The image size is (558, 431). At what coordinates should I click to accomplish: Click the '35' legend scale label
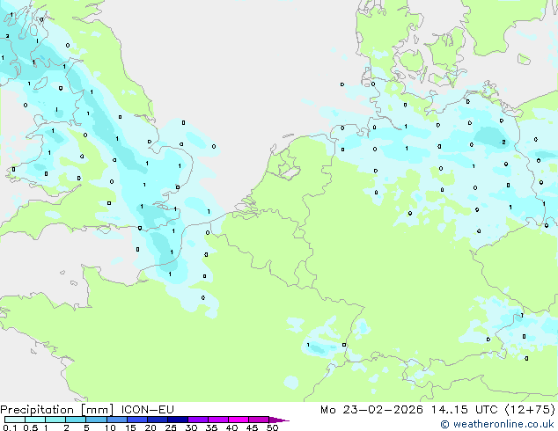[211, 427]
